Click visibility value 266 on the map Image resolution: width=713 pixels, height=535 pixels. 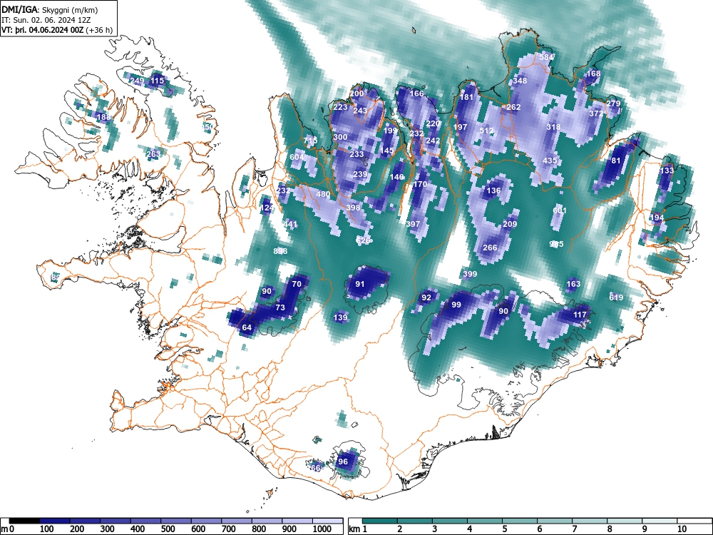490,248
